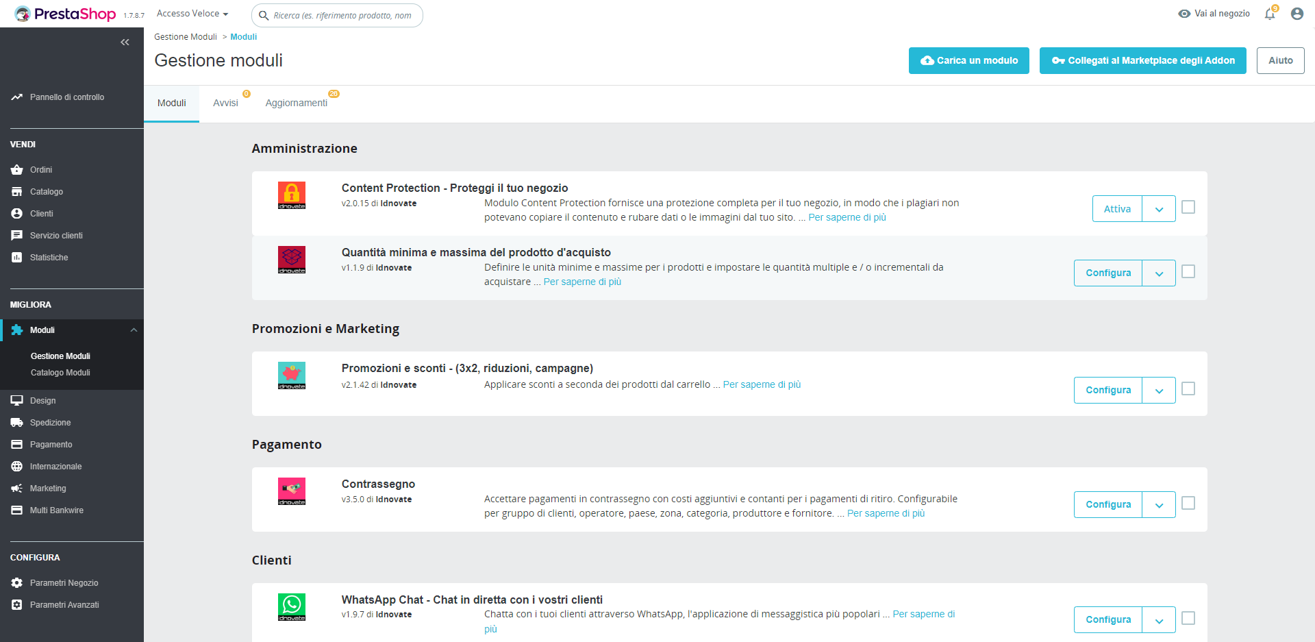Go to Spedizione in sidebar
Image resolution: width=1315 pixels, height=642 pixels.
pos(50,423)
